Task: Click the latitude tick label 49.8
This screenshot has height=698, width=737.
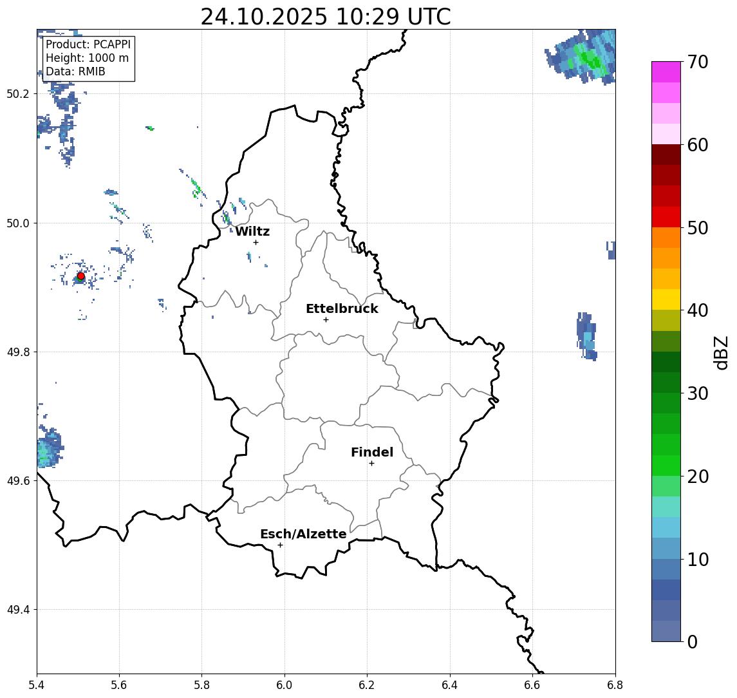Action: [x=18, y=352]
